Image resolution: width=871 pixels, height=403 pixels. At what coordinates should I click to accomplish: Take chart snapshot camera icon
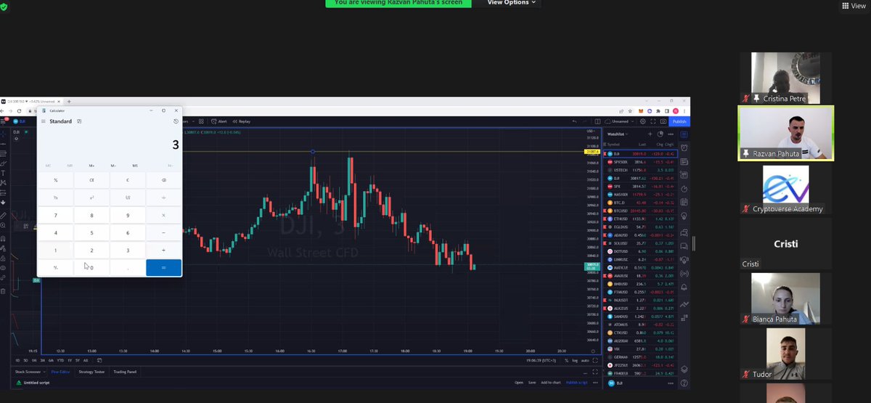click(x=663, y=121)
